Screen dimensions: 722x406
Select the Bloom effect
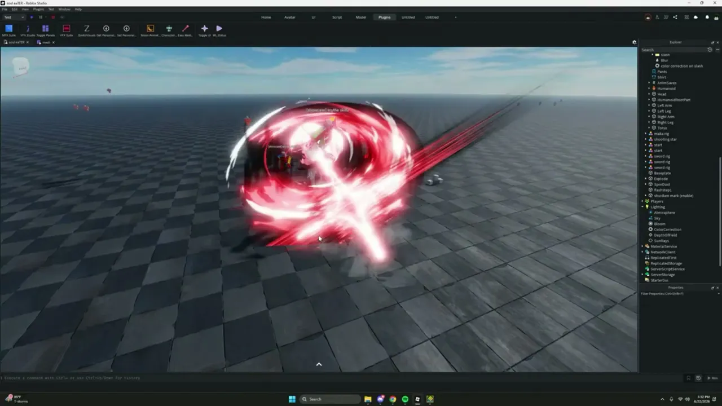(659, 224)
